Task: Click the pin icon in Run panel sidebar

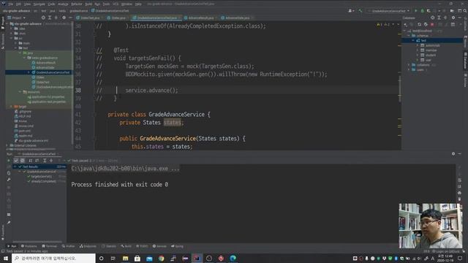Action: coord(9,222)
